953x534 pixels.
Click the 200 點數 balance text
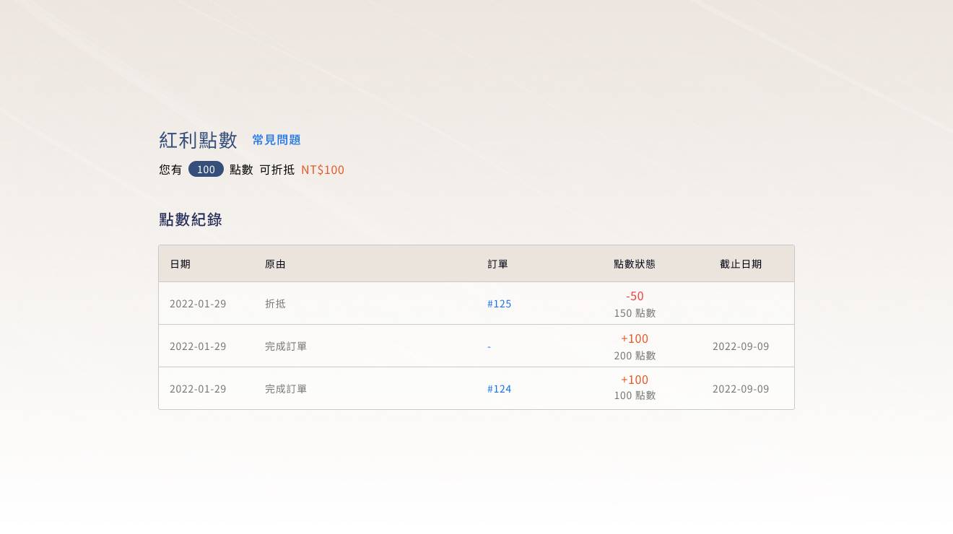pos(635,356)
